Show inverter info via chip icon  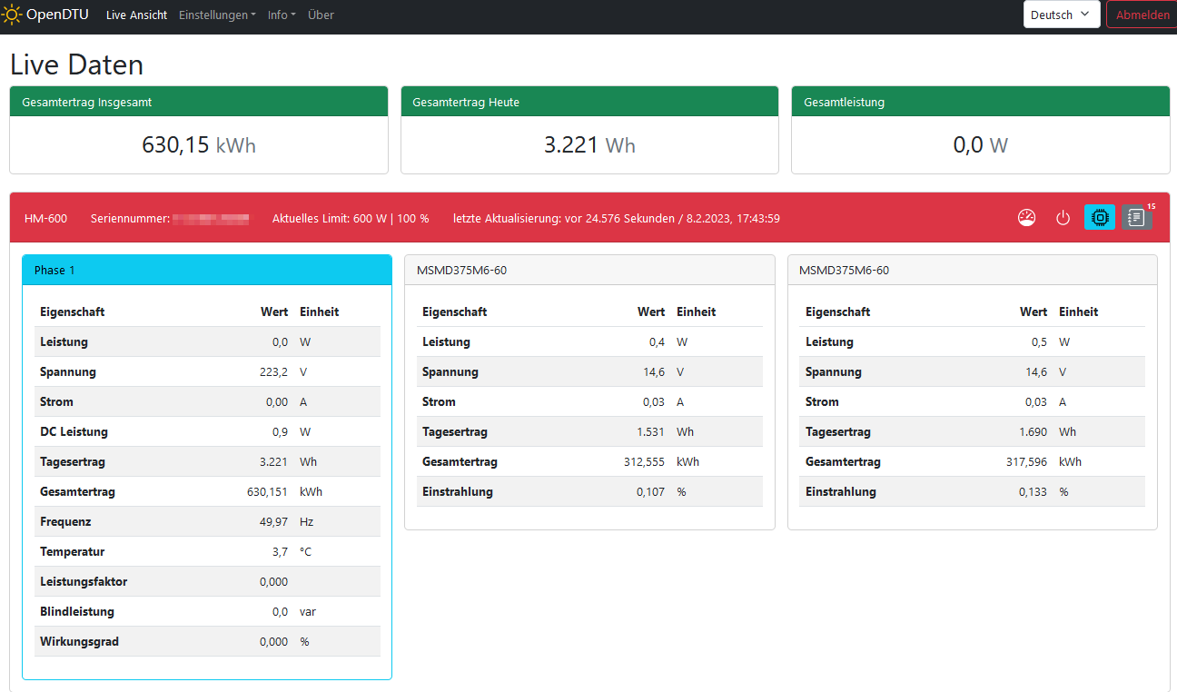coord(1100,218)
